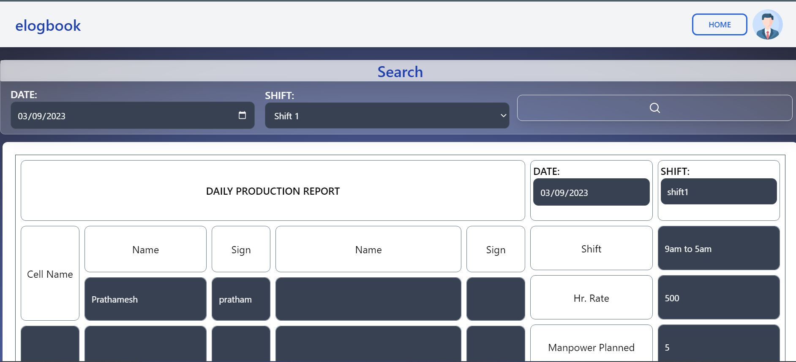Click the search DATE input 03/09/2023
Image resolution: width=796 pixels, height=362 pixels.
click(132, 115)
